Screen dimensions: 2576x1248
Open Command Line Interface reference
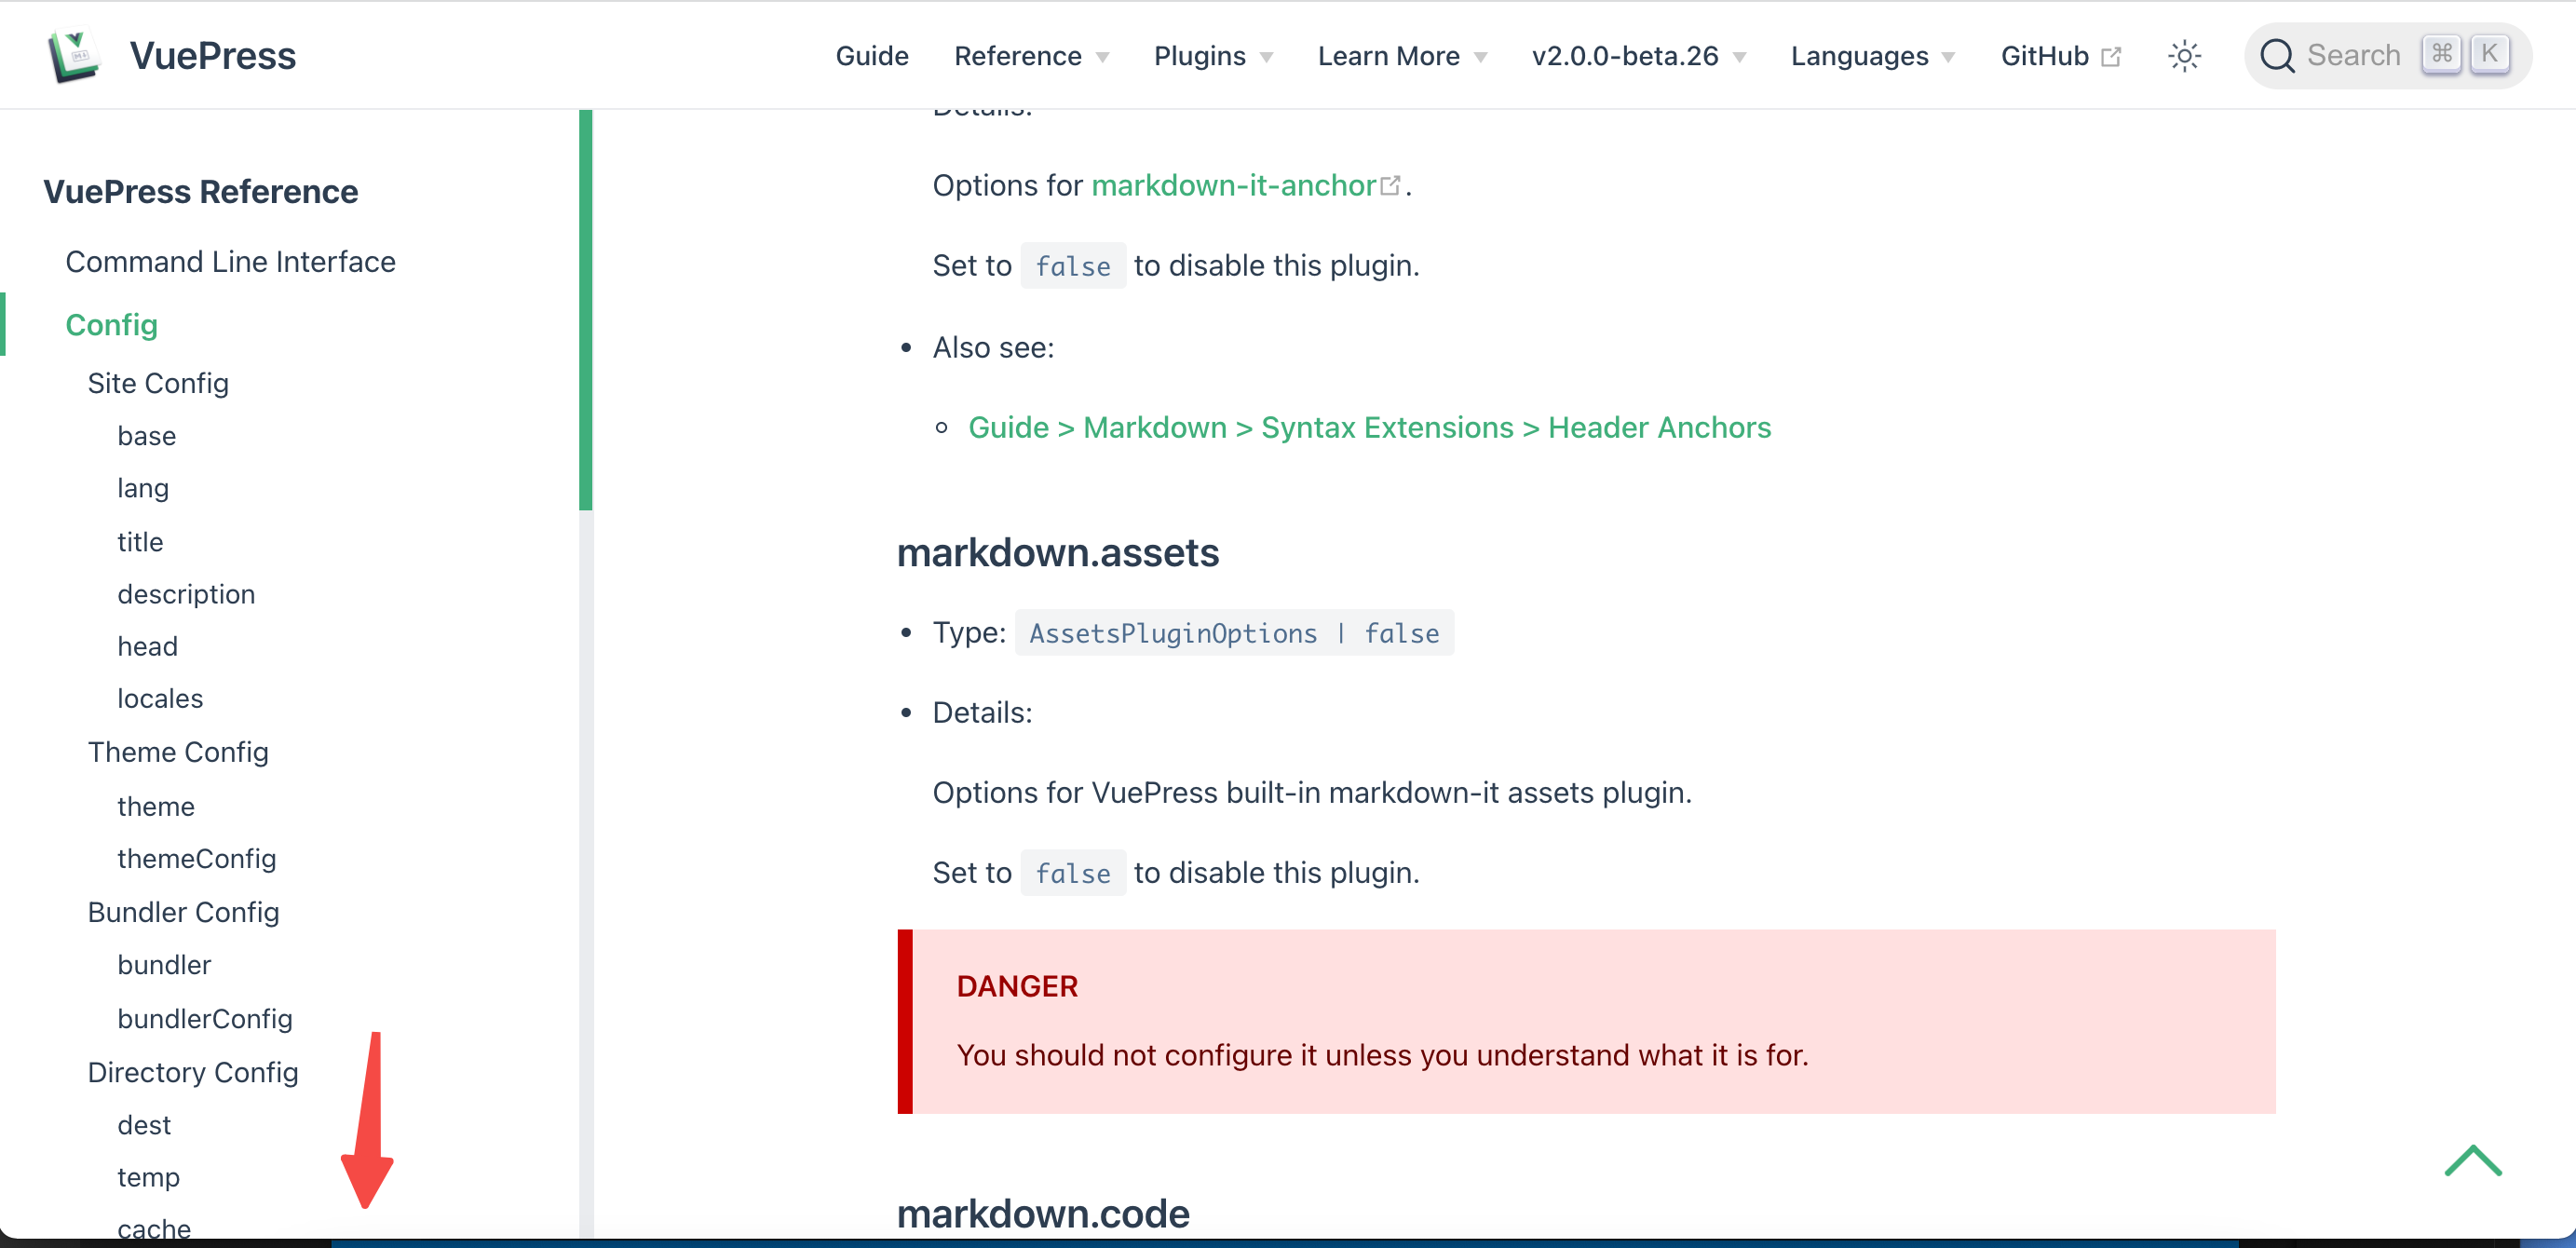[x=230, y=262]
